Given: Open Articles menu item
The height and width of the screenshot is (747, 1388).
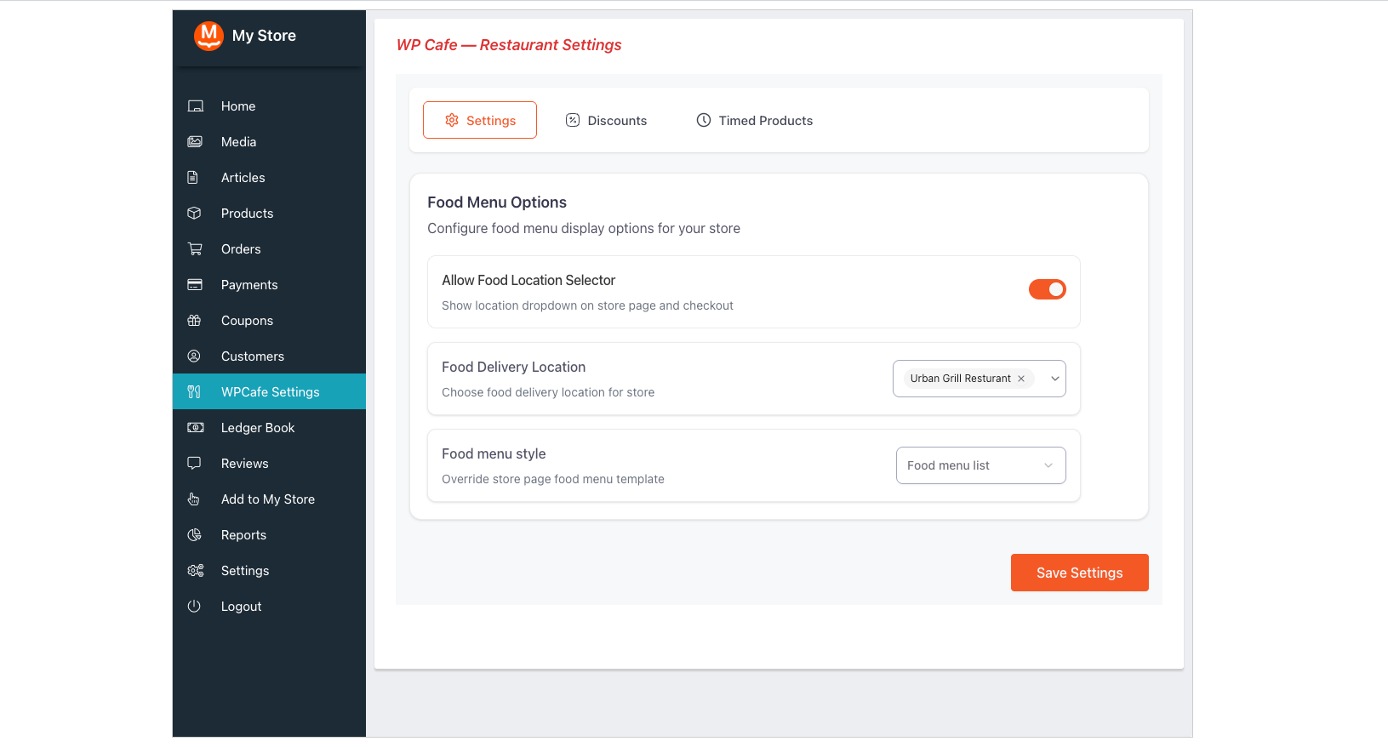Looking at the screenshot, I should [x=269, y=178].
